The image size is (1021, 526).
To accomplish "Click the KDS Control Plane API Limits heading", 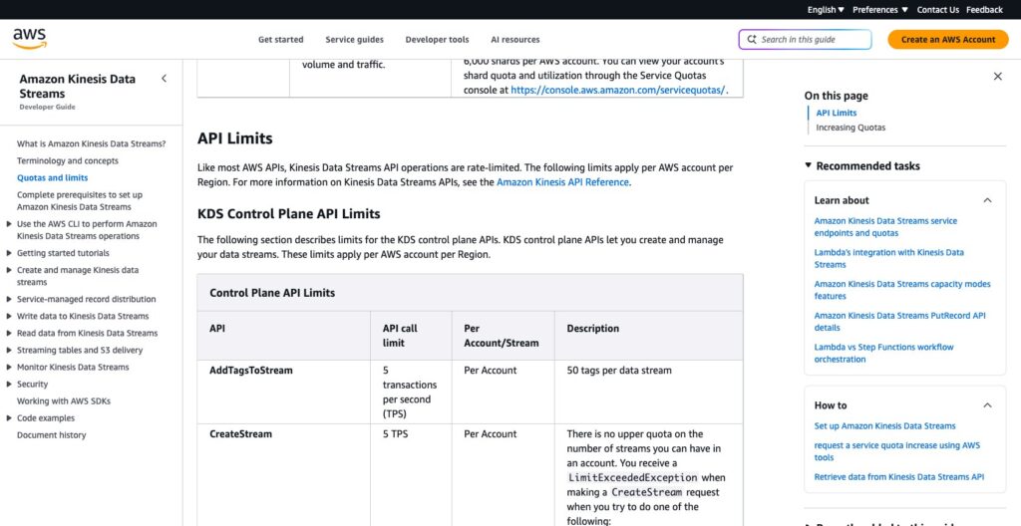I will point(288,213).
